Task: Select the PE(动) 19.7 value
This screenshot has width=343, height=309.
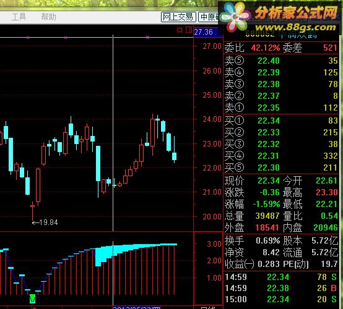Action: [x=329, y=265]
